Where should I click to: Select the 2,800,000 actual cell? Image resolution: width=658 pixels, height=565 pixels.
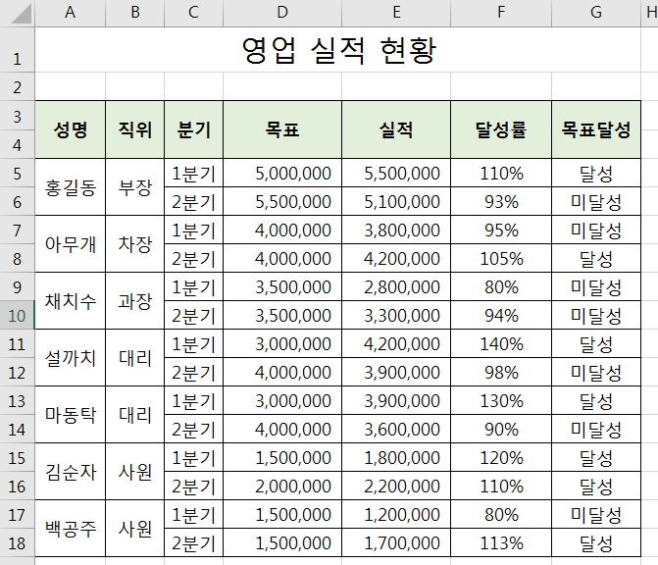coord(396,286)
